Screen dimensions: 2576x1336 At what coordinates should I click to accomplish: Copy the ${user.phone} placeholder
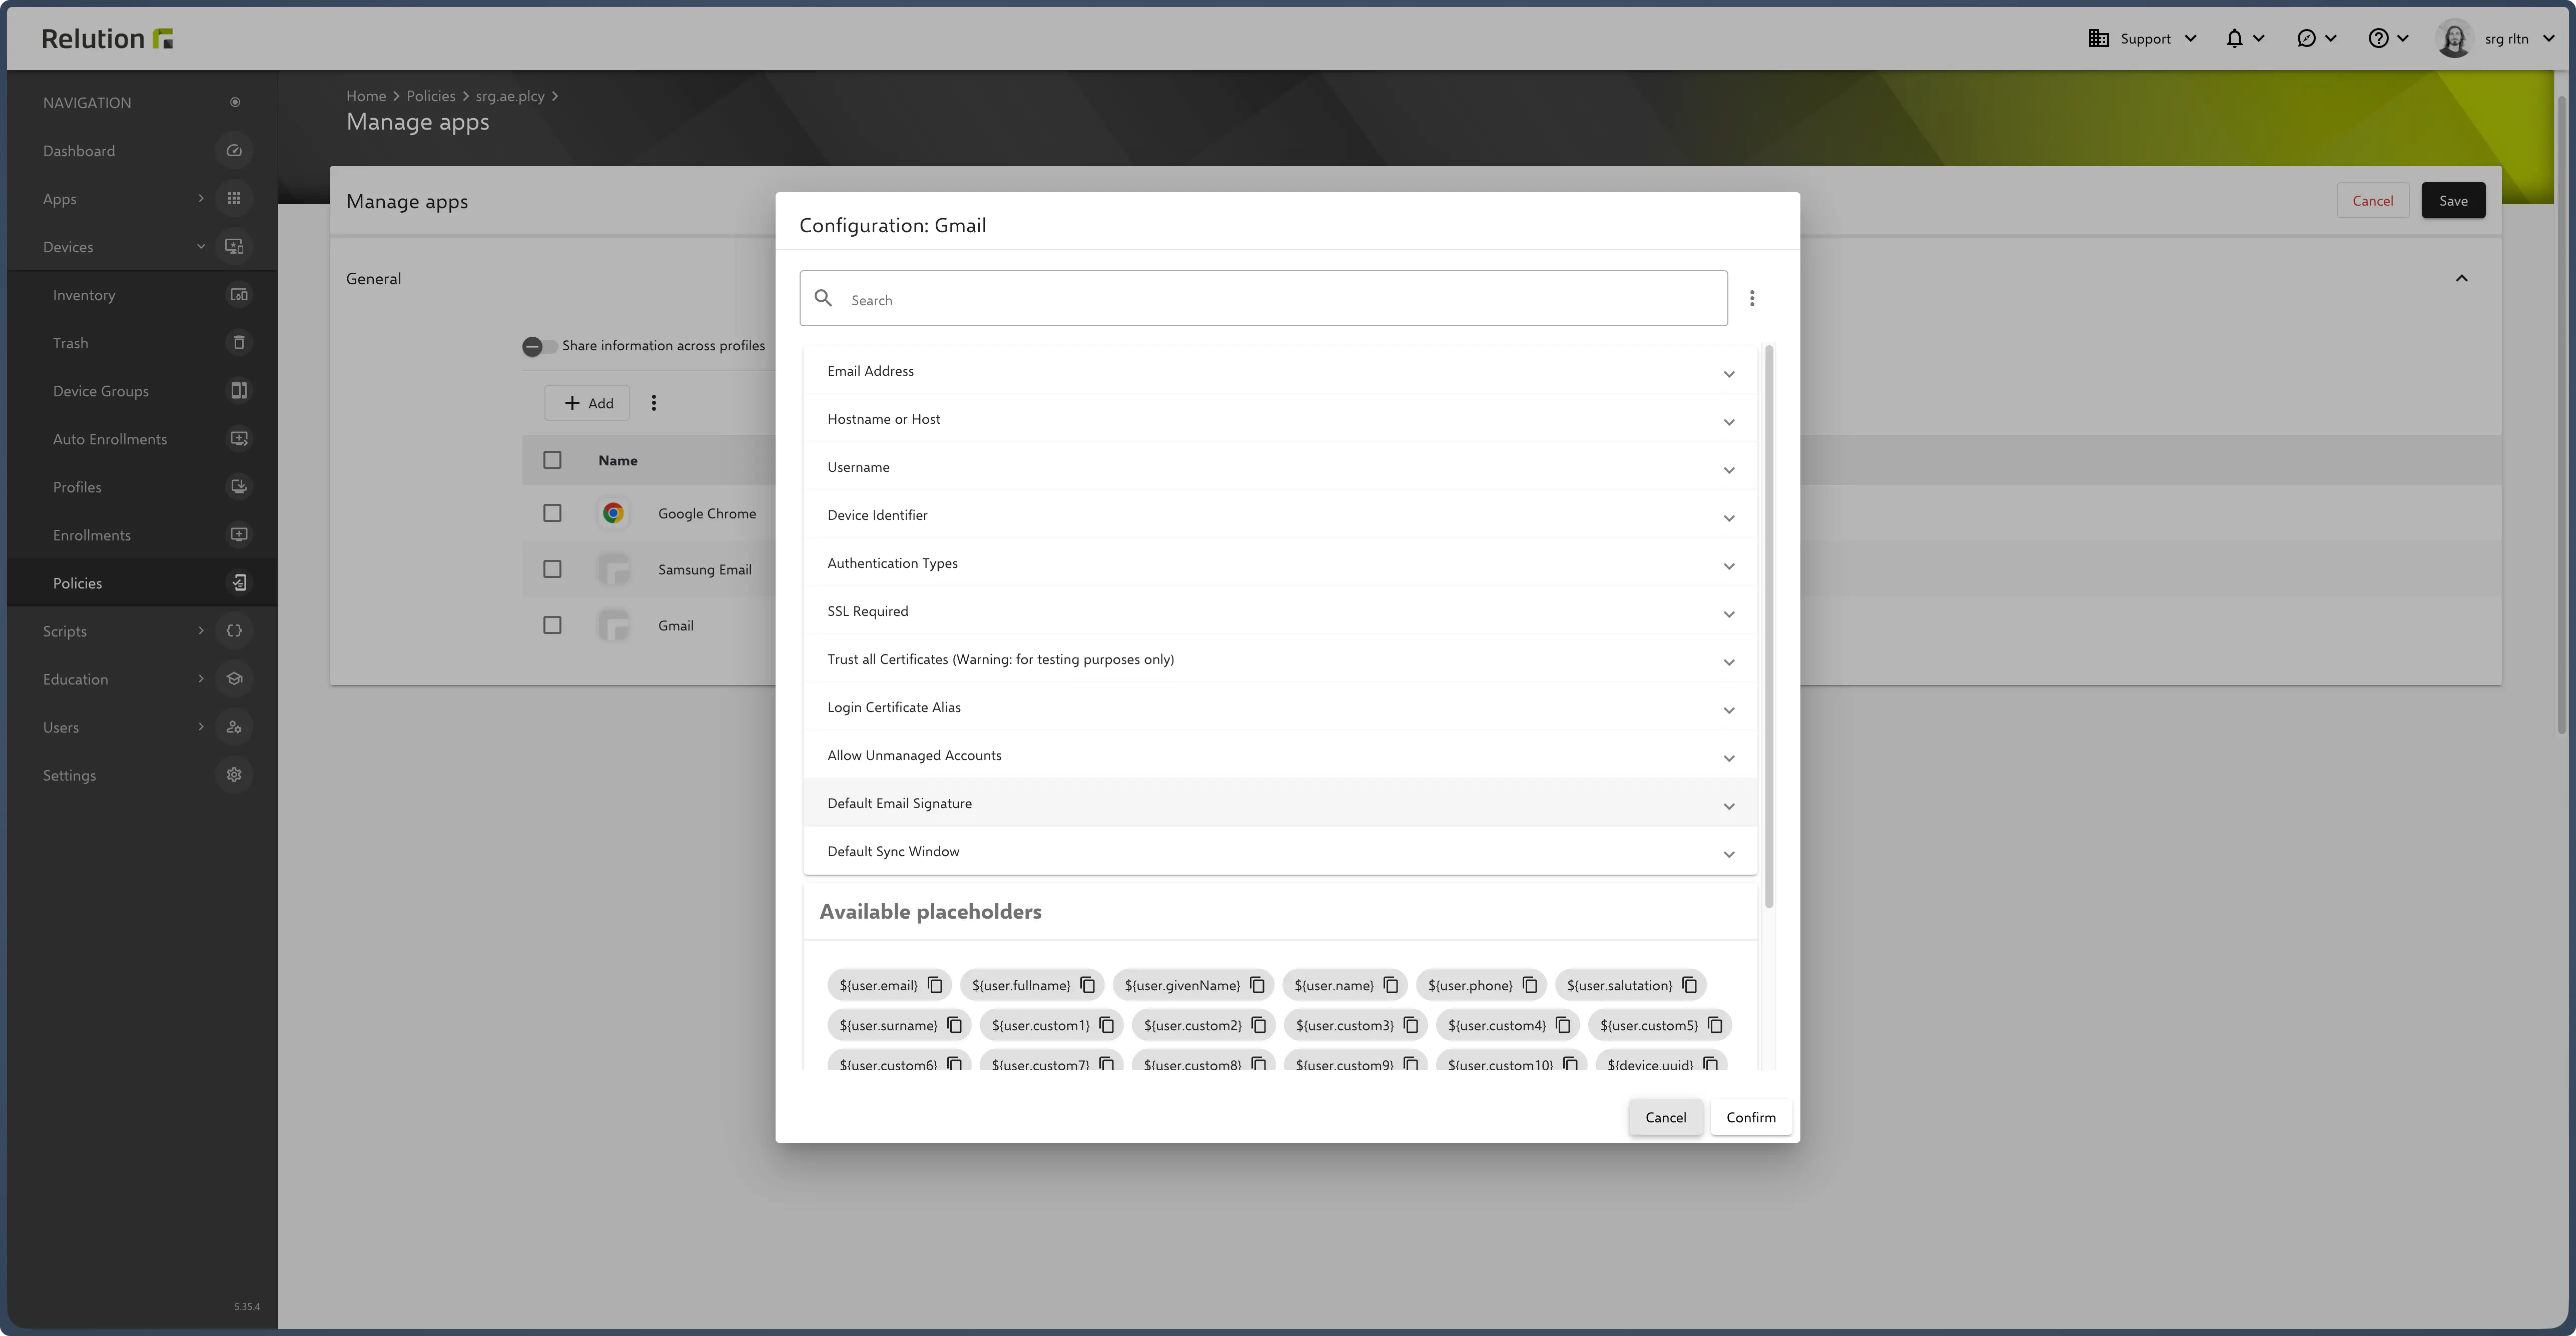1530,985
